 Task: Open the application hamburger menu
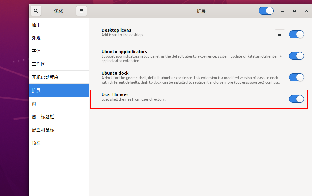[x=81, y=10]
